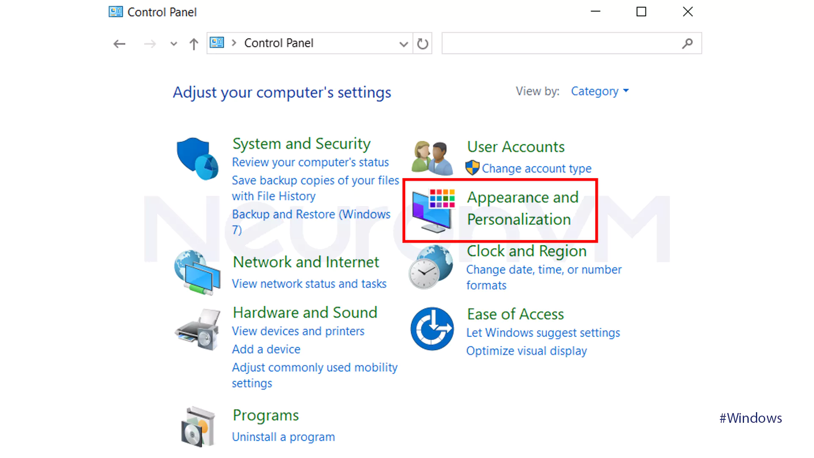Screen dimensions: 814x458
Task: Click View network status and tasks
Action: 309,284
